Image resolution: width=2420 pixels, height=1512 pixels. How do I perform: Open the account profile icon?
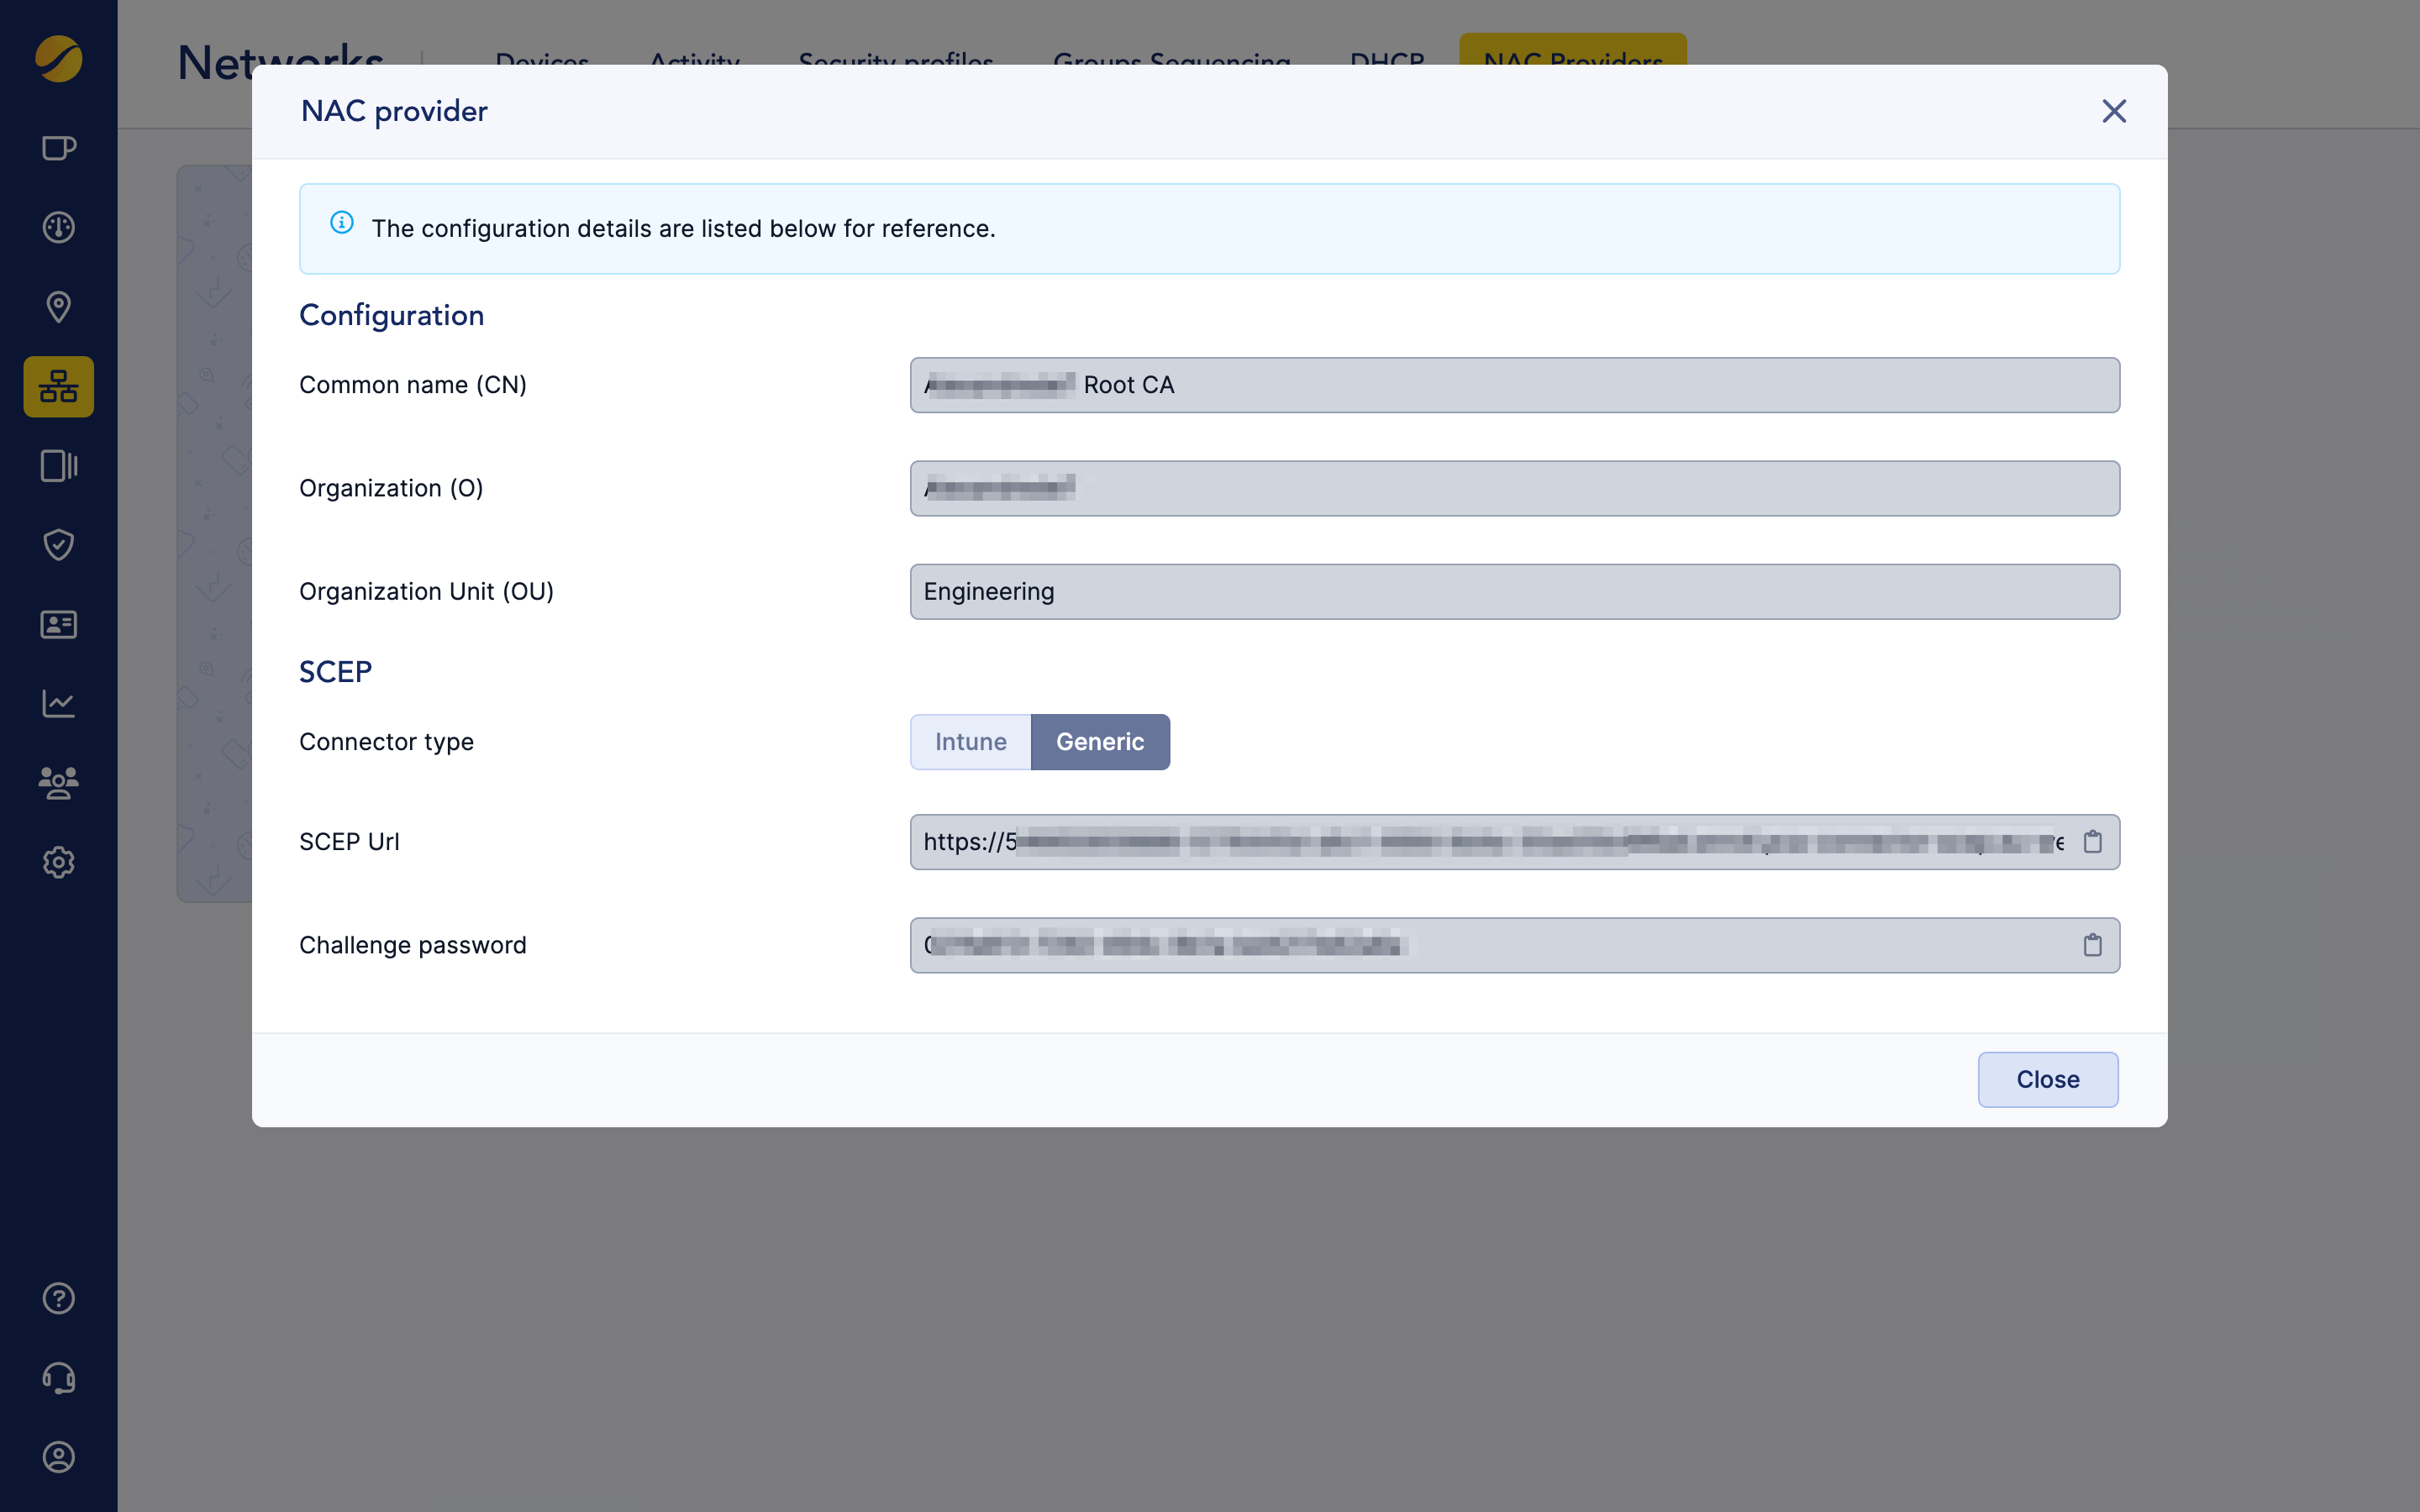coord(59,1457)
